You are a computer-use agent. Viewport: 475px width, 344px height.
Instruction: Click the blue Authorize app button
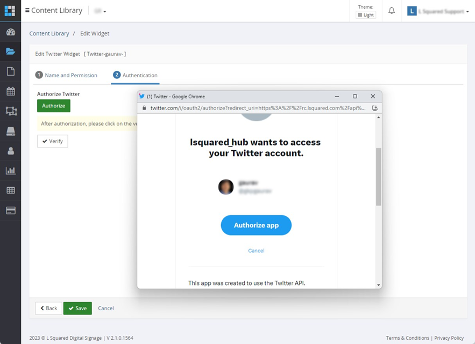coord(256,225)
